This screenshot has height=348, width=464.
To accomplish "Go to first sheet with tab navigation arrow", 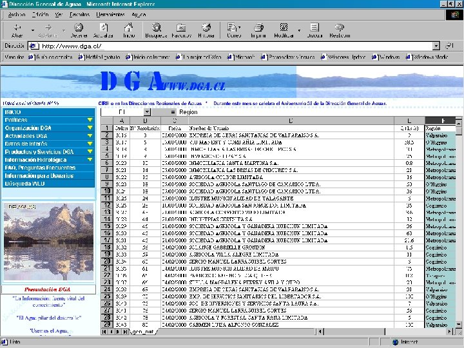I will 104,332.
